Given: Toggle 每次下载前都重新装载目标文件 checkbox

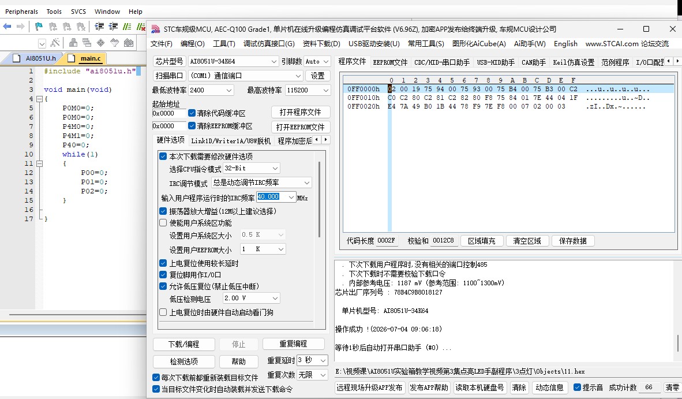Looking at the screenshot, I should pyautogui.click(x=156, y=377).
